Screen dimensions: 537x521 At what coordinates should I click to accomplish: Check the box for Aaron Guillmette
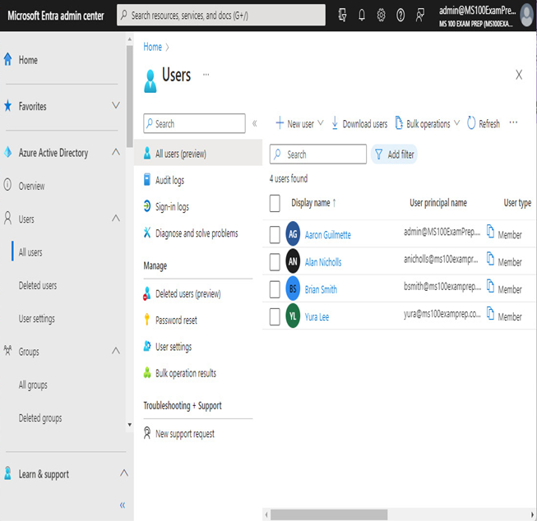point(275,234)
